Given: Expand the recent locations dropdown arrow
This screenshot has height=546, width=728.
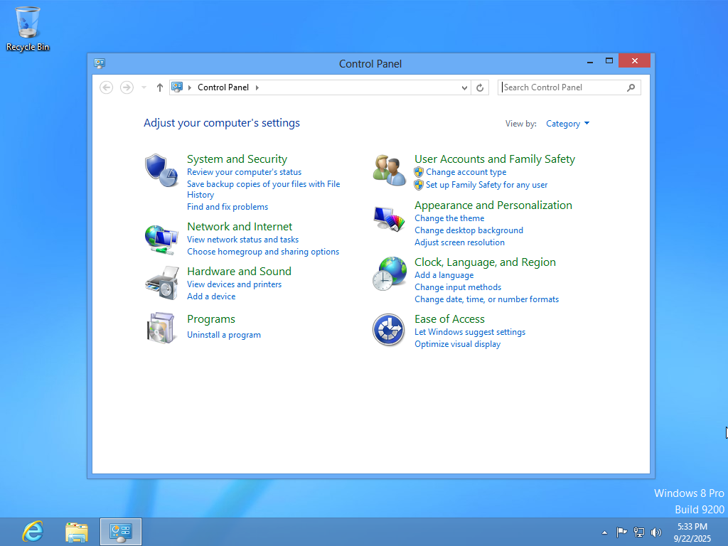Looking at the screenshot, I should coord(144,87).
